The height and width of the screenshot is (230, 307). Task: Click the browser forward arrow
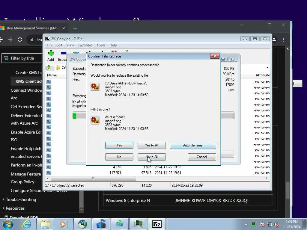point(10,40)
